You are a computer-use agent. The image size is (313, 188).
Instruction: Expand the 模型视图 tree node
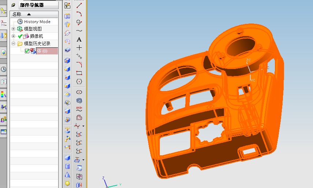click(13, 29)
